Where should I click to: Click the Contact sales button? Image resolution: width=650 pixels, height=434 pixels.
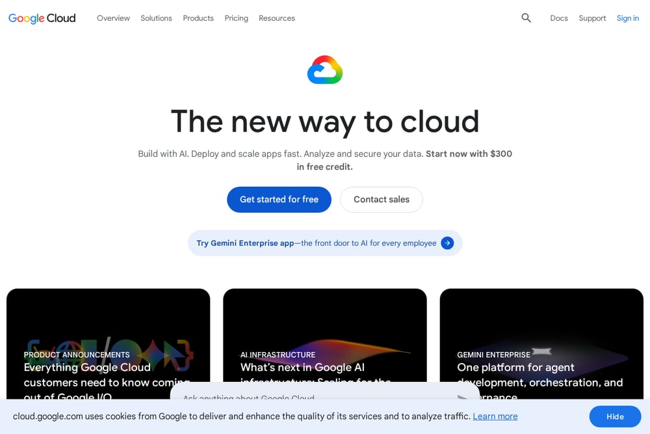[382, 200]
